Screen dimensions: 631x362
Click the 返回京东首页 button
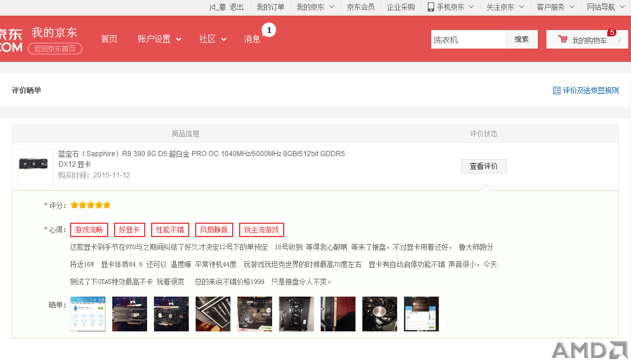55,49
